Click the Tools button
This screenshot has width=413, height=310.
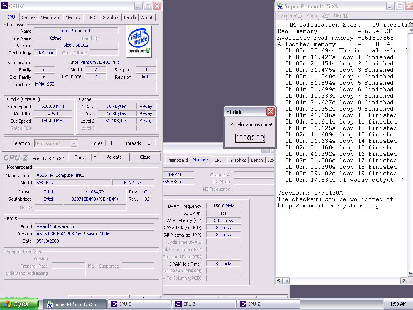tap(80, 157)
